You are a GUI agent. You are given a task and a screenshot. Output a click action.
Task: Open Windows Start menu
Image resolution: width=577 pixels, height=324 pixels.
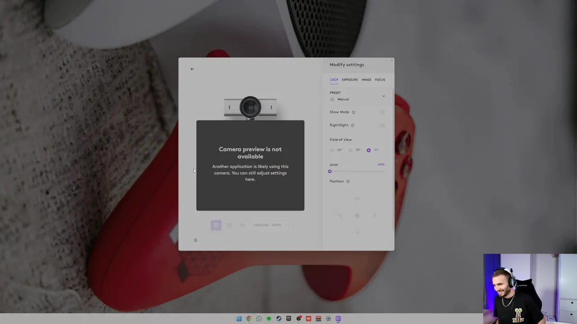coord(239,319)
